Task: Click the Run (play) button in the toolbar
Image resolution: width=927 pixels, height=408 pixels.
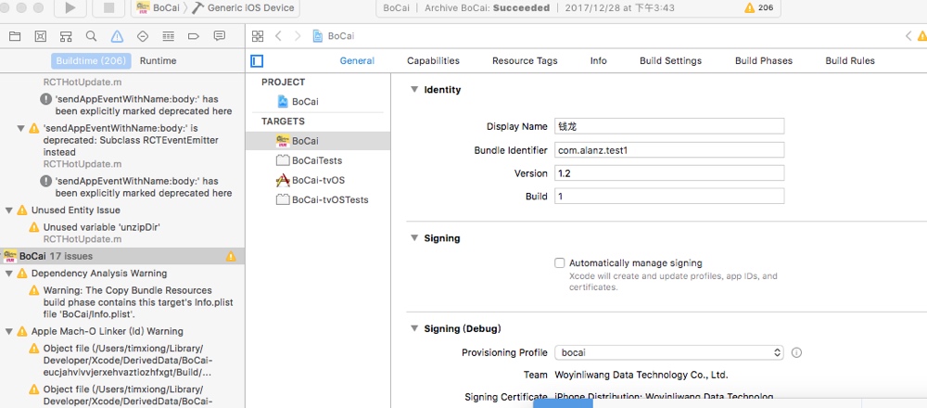Action: [x=71, y=8]
